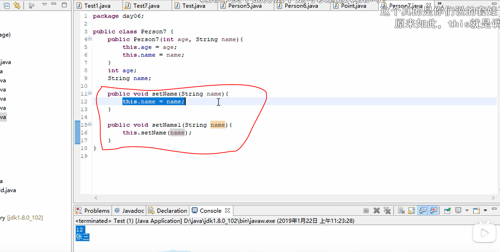This screenshot has height=252, width=500.
Task: Click the editor horizontal scrollbar right arrow
Action: coord(493,198)
